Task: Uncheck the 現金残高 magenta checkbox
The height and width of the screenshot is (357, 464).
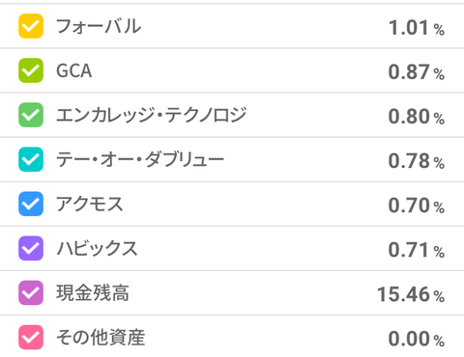Action: [31, 292]
